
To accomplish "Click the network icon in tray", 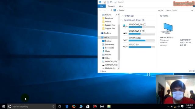I will [175, 106].
